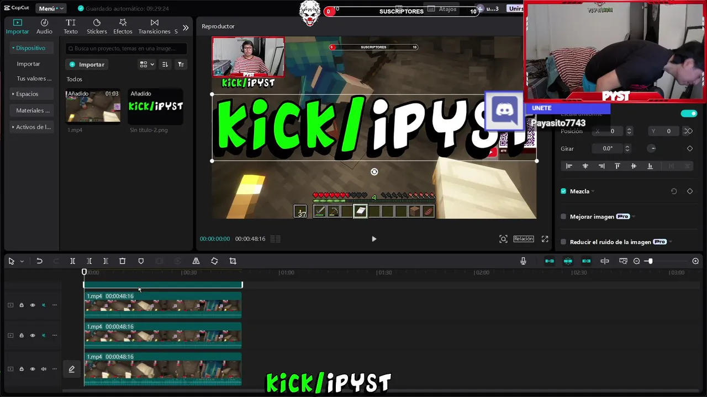Align the clip to horizontal center
Image resolution: width=707 pixels, height=397 pixels.
point(585,166)
